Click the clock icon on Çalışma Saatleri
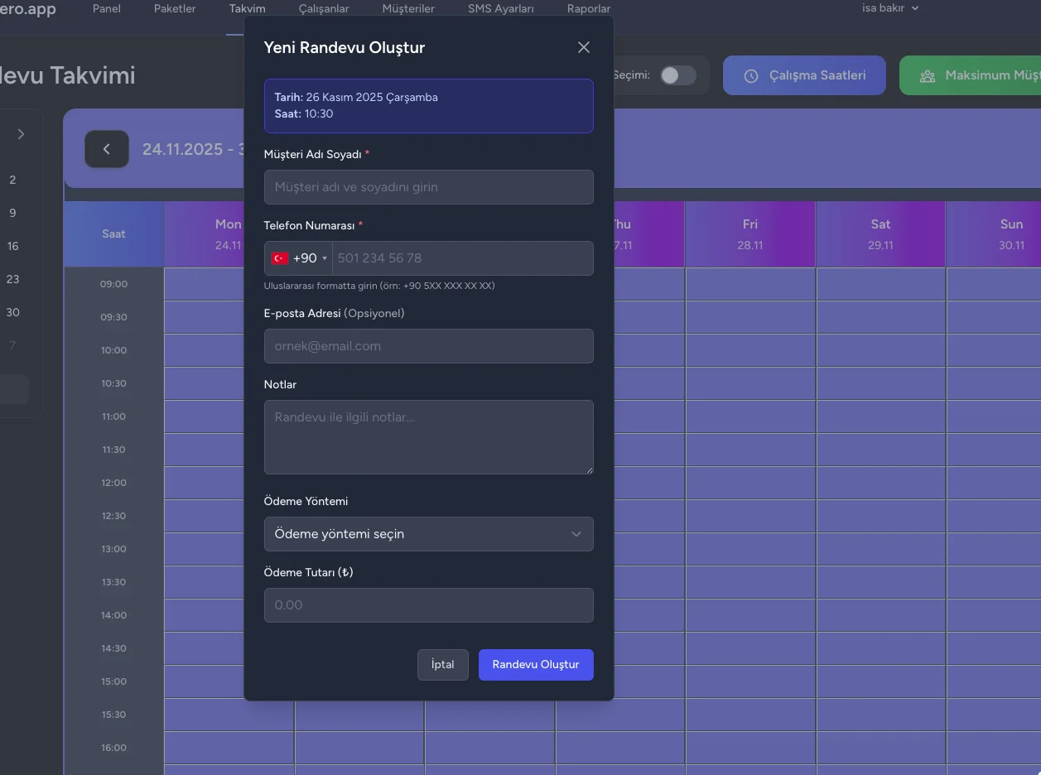Image resolution: width=1041 pixels, height=775 pixels. [x=751, y=76]
